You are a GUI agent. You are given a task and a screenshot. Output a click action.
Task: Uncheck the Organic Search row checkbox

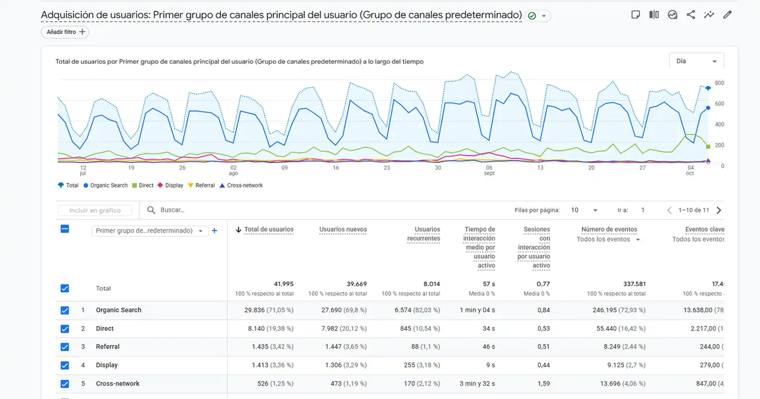65,310
